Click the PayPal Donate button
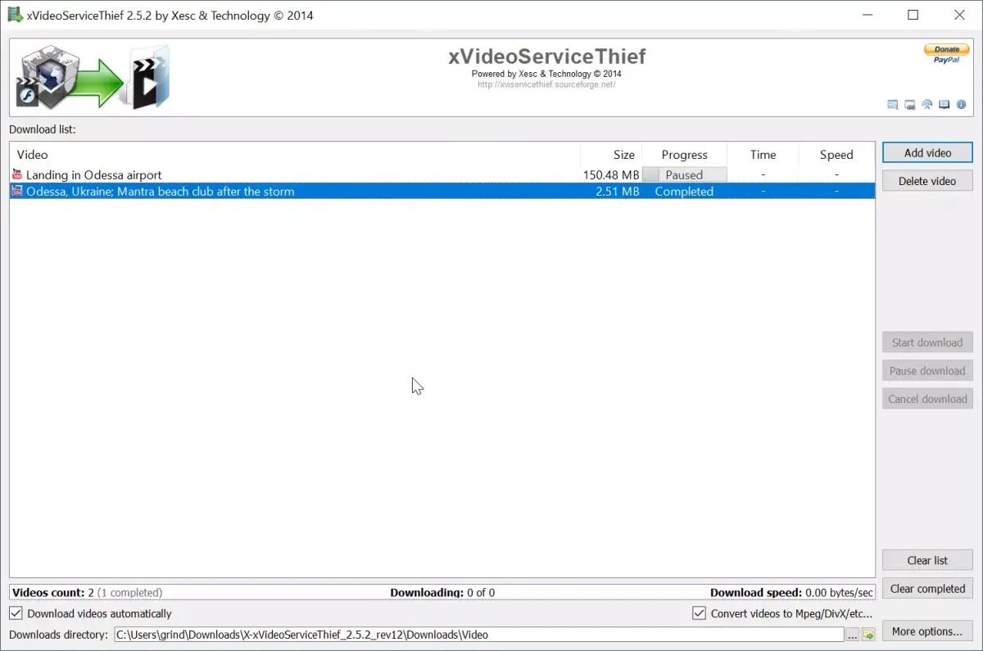The image size is (983, 651). 946,54
